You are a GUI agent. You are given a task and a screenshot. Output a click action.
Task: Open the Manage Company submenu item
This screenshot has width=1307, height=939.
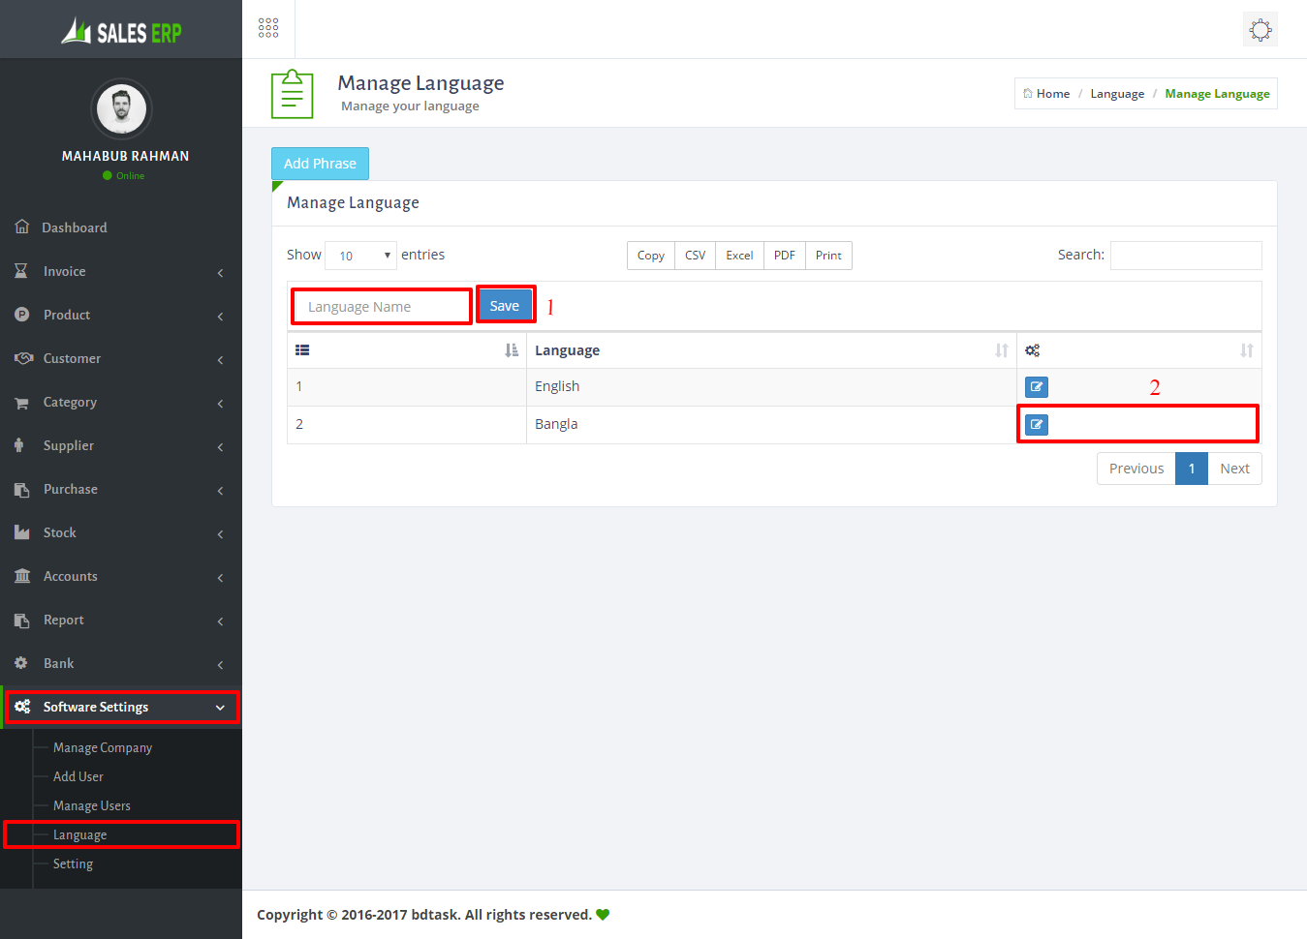[103, 748]
